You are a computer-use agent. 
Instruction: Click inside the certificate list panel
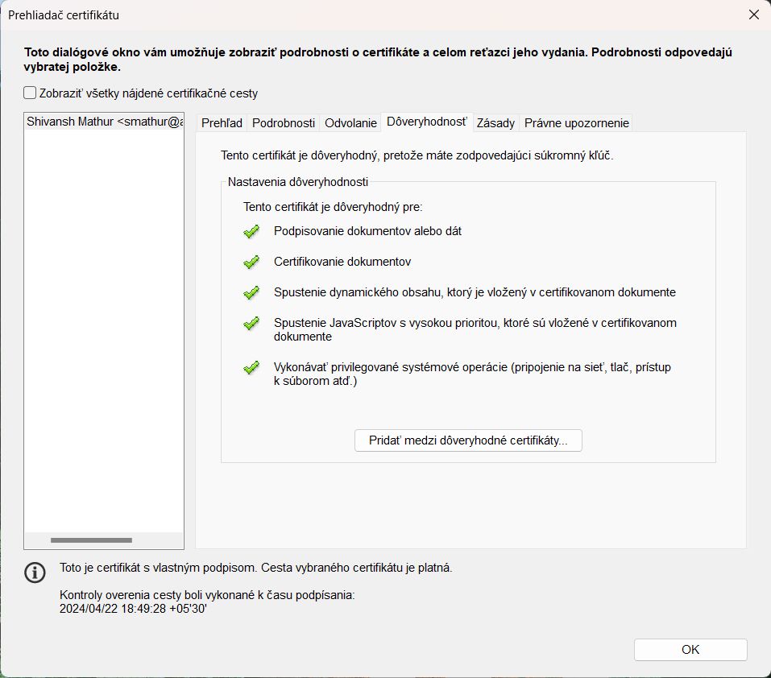(x=102, y=322)
